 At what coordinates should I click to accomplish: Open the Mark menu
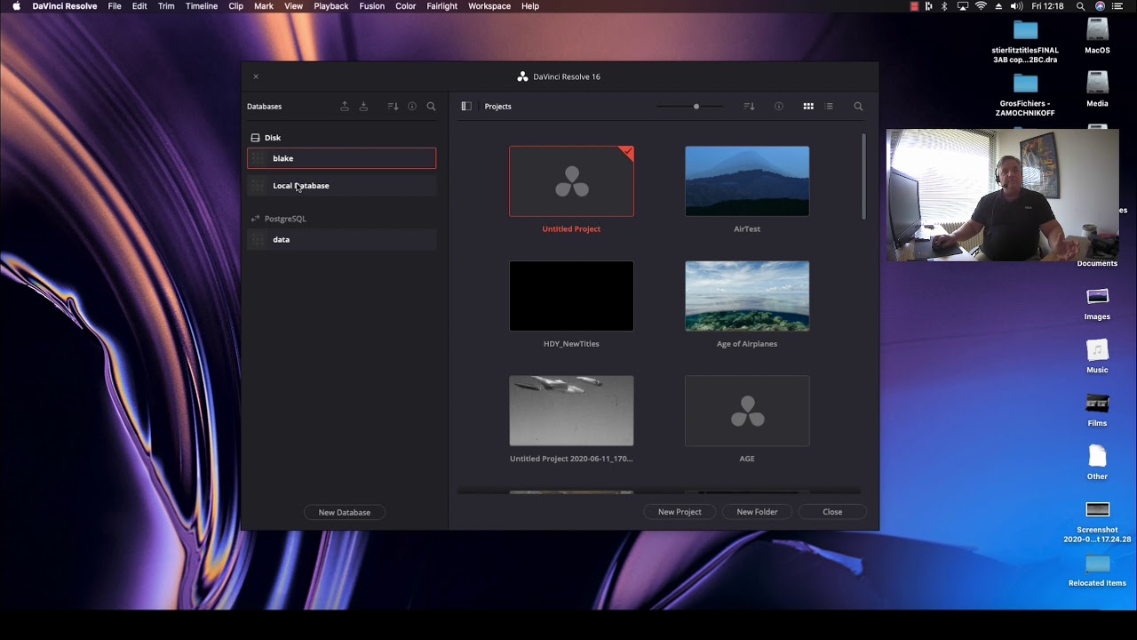click(x=264, y=6)
